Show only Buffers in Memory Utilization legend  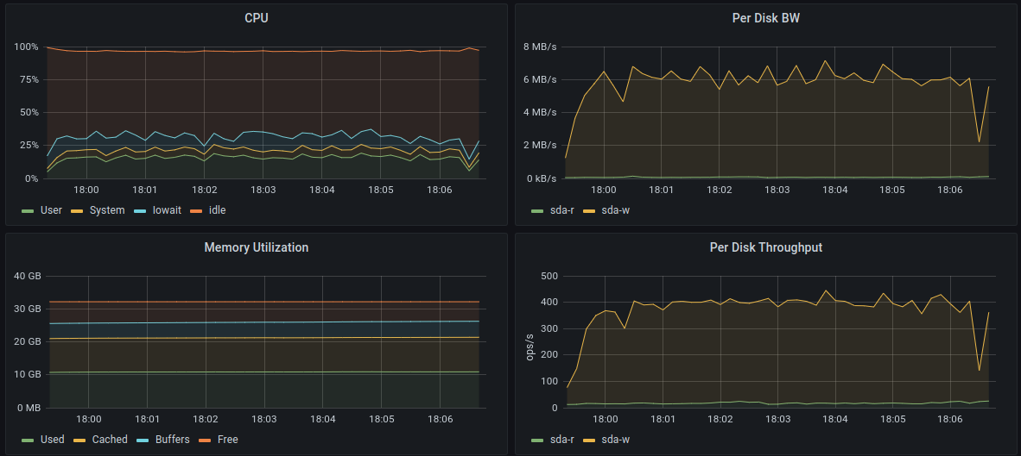(173, 440)
